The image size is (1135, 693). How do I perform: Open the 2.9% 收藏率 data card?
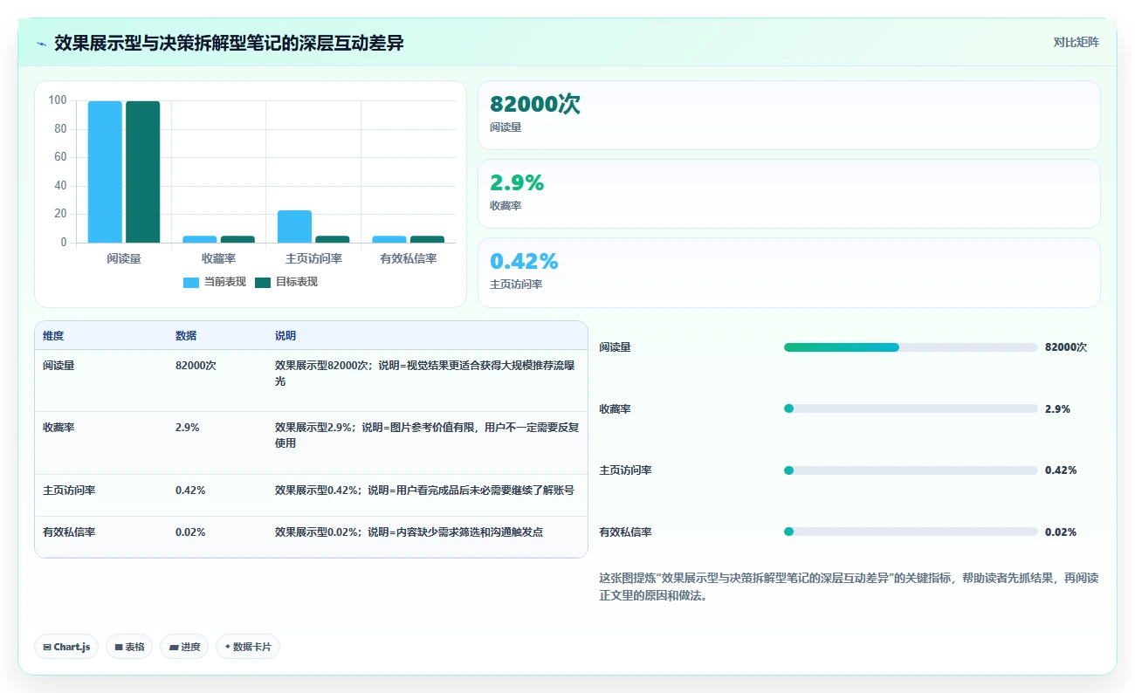click(789, 194)
